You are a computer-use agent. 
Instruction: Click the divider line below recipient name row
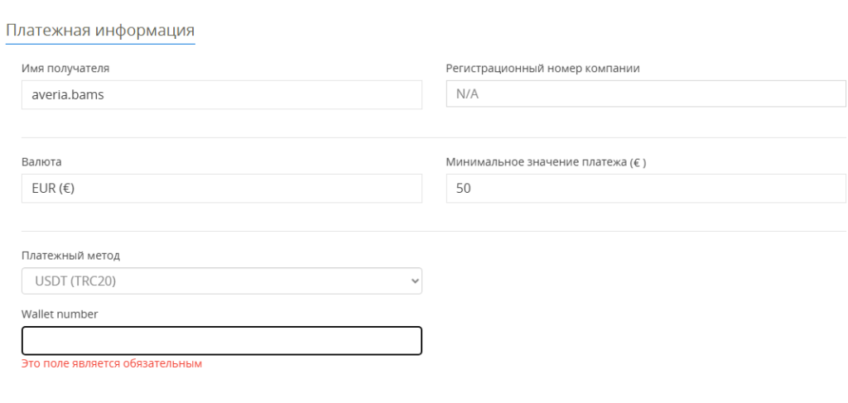434,137
